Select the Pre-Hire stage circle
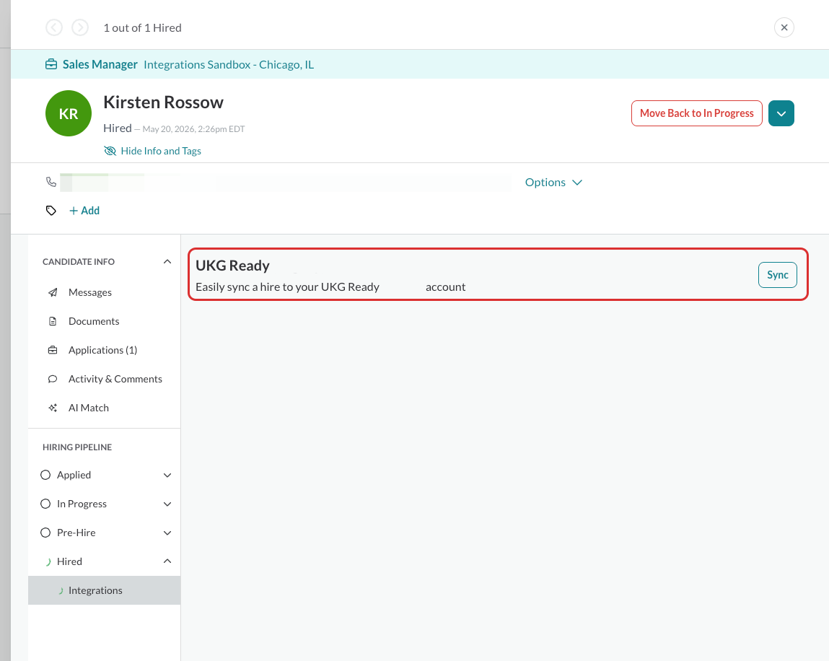Image resolution: width=829 pixels, height=661 pixels. (45, 533)
